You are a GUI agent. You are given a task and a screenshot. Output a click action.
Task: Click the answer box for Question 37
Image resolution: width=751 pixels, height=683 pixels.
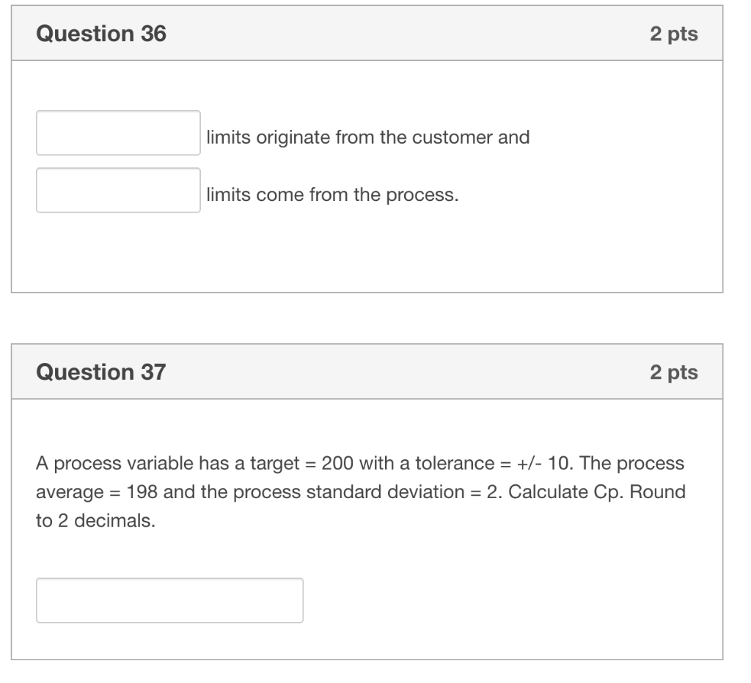[169, 600]
